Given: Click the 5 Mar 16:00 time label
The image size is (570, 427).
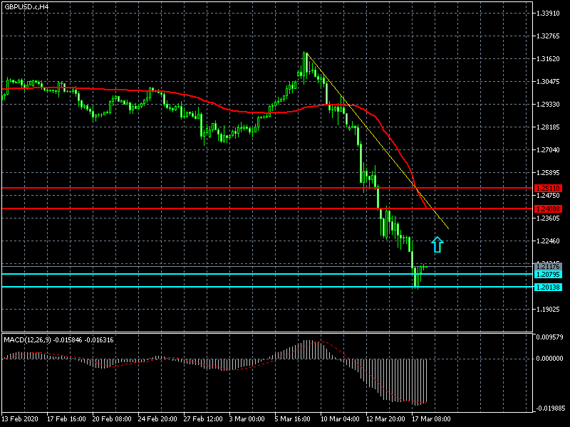Looking at the screenshot, I should click(x=294, y=419).
